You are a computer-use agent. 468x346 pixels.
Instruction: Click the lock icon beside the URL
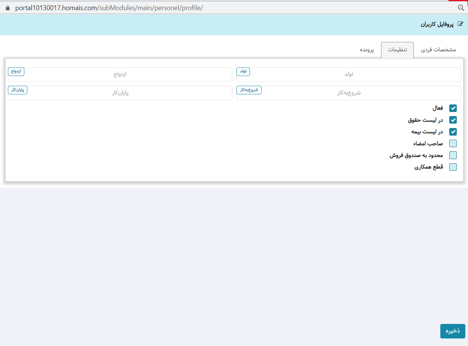[x=7, y=8]
